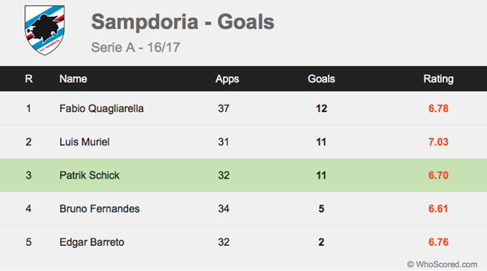This screenshot has width=487, height=271.
Task: Open Edgar Barreto's player name
Action: (x=92, y=242)
